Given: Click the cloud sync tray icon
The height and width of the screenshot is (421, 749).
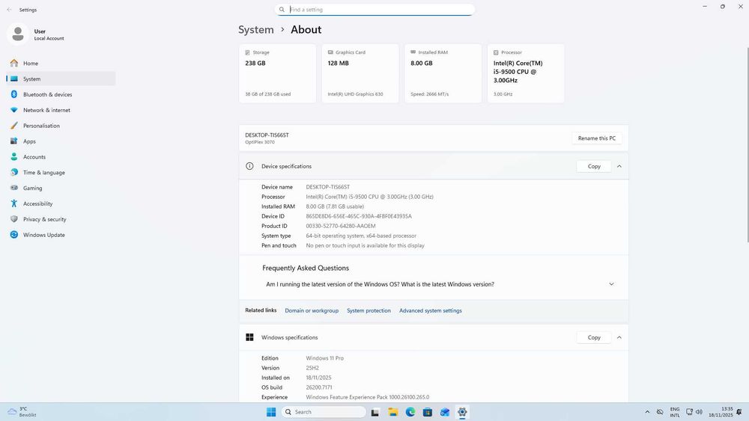Looking at the screenshot, I should (660, 412).
